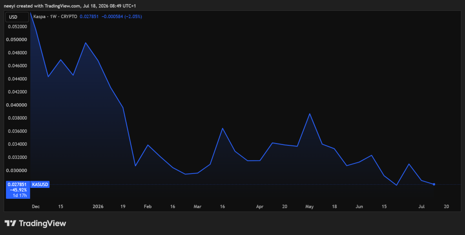Select the last data point dot
Screen dimensions: 465x235
point(434,184)
